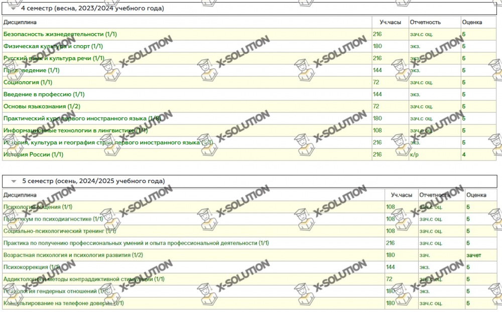Select зач. report type for Возрастная психология
This screenshot has height=312, width=502.
(x=425, y=255)
